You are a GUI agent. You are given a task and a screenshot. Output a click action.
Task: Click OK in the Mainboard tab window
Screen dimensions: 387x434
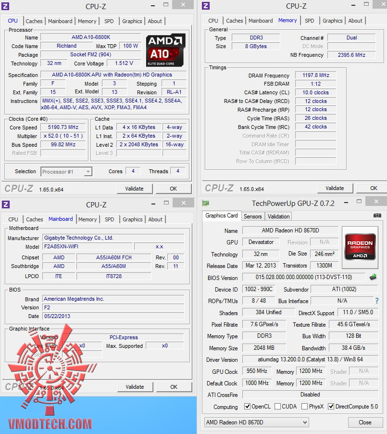click(174, 387)
